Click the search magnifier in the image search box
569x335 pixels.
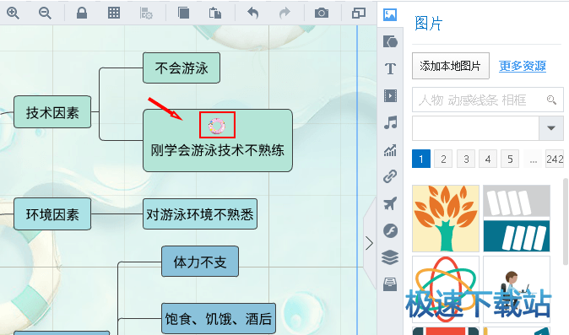[x=551, y=100]
